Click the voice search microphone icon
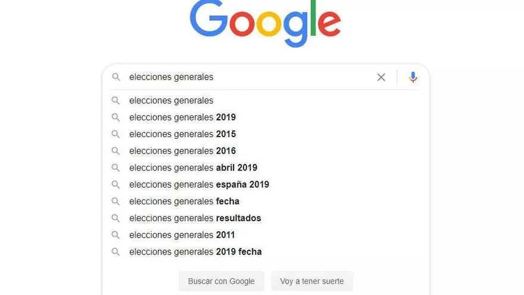Image resolution: width=524 pixels, height=295 pixels. pyautogui.click(x=413, y=77)
